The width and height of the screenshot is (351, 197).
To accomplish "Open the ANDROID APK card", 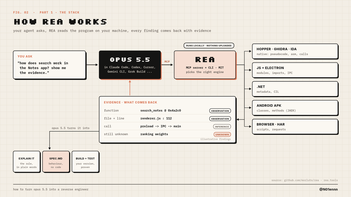I will [295, 108].
